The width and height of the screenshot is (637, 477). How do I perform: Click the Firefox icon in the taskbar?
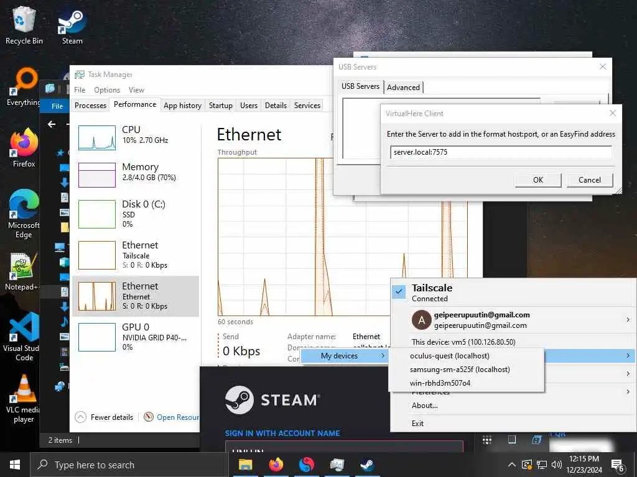pyautogui.click(x=276, y=465)
